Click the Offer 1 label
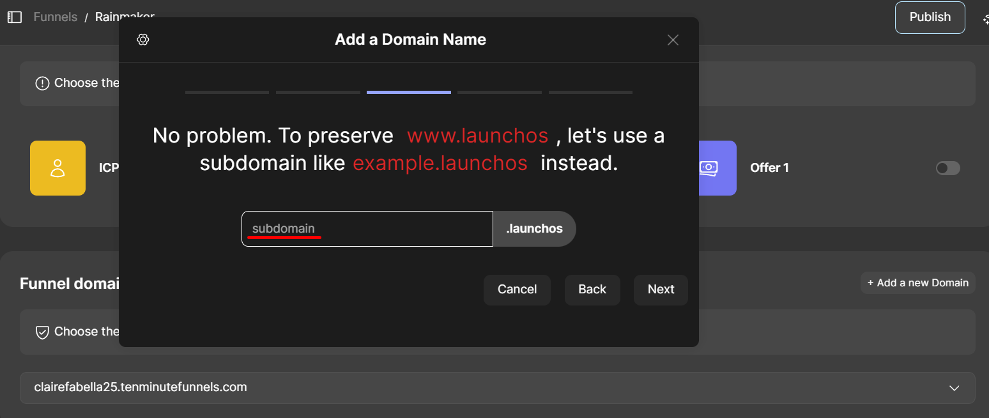 coord(769,168)
